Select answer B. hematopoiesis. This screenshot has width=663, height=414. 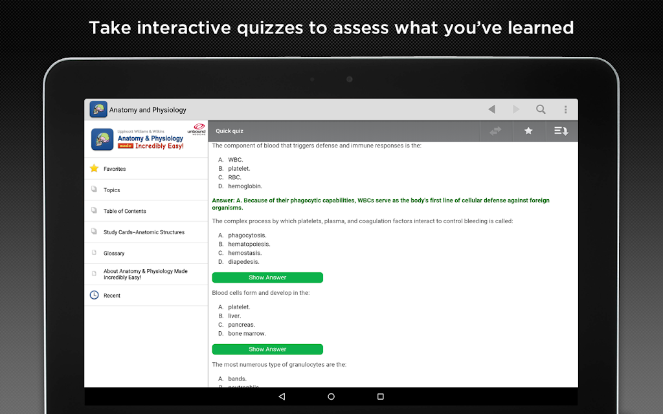(x=244, y=244)
